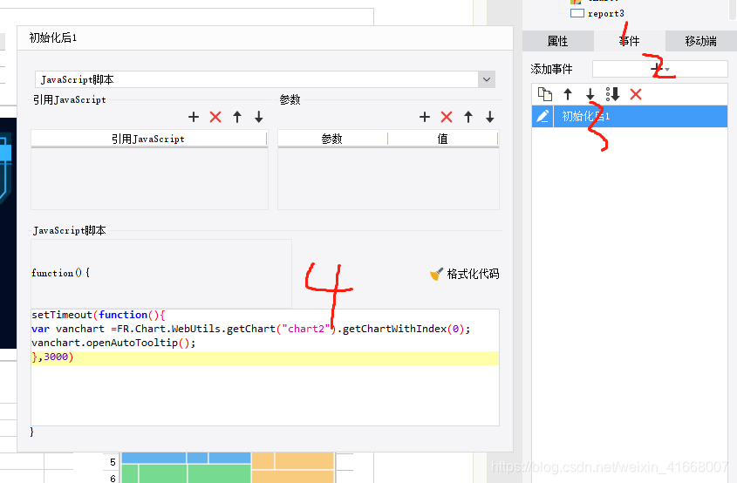
Task: Select the 初始化后1 event row
Action: [x=630, y=116]
